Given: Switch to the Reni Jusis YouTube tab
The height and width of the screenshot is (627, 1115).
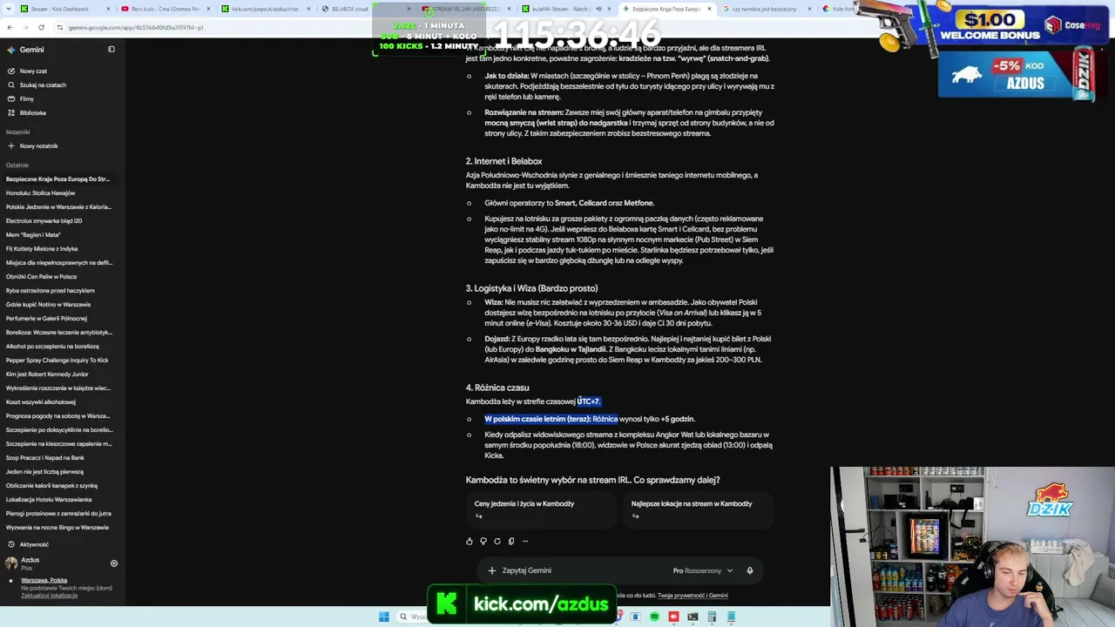Looking at the screenshot, I should click(167, 9).
